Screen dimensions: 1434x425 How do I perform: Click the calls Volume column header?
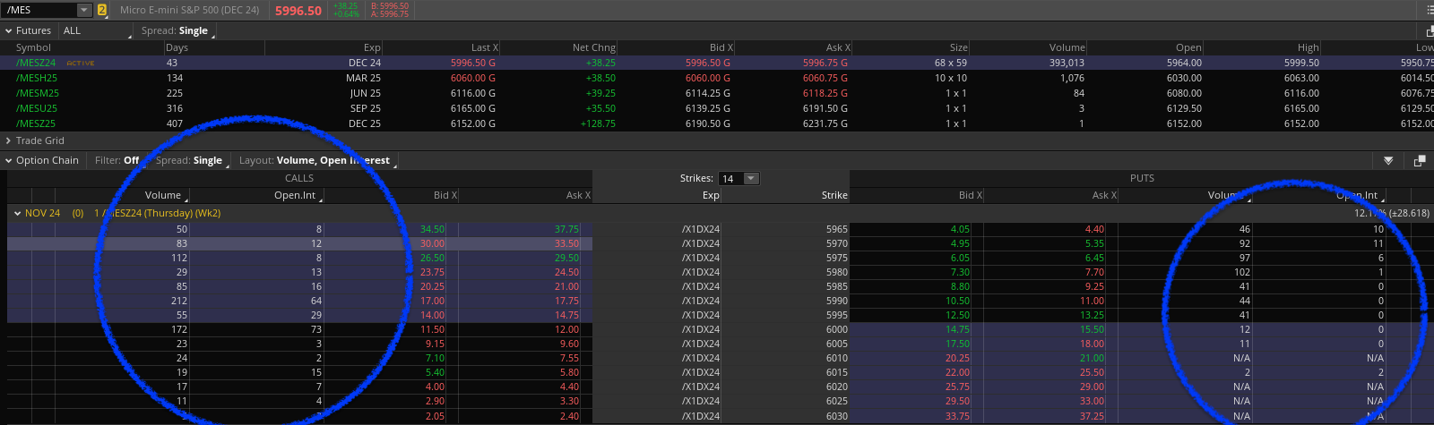pos(164,195)
